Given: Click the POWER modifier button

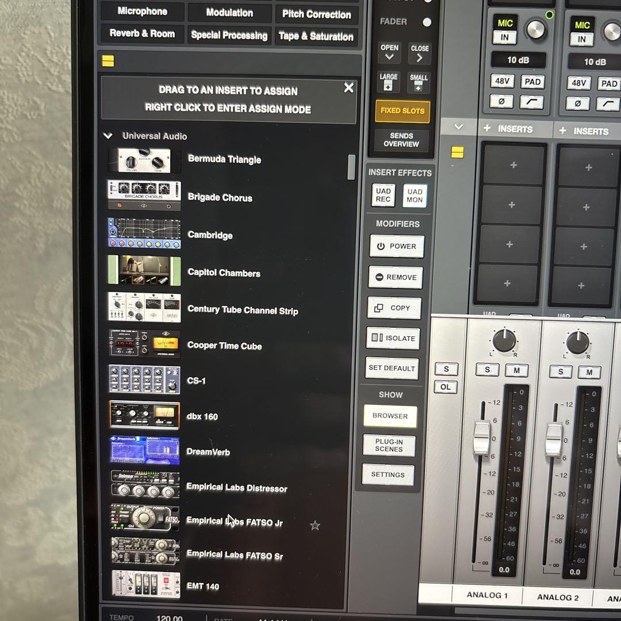Looking at the screenshot, I should pyautogui.click(x=397, y=246).
